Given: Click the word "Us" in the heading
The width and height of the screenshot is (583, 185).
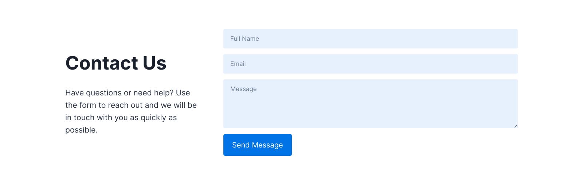Looking at the screenshot, I should point(154,63).
